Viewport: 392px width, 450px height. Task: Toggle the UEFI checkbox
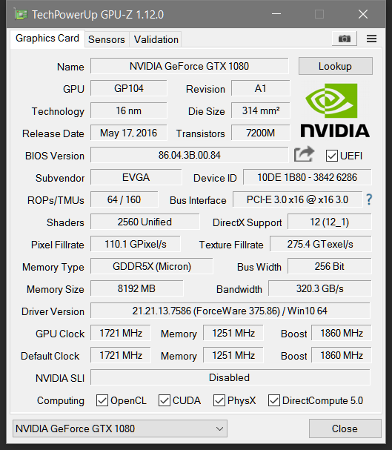tap(331, 156)
